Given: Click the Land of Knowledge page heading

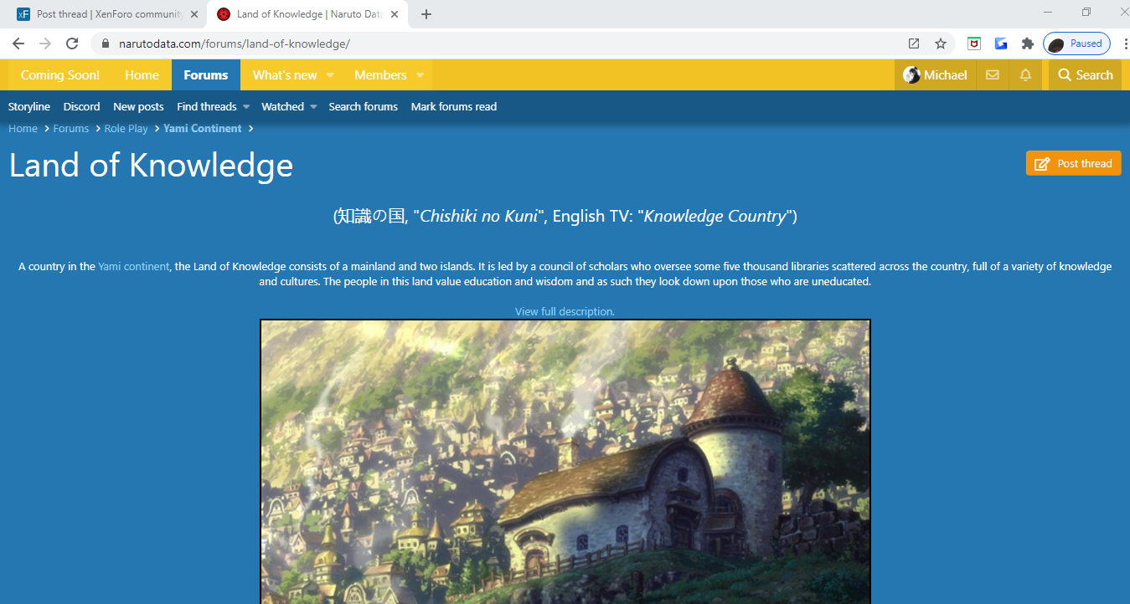Looking at the screenshot, I should pos(151,165).
